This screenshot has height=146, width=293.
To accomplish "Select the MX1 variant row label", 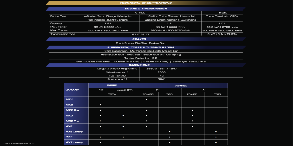I will point(69,99).
